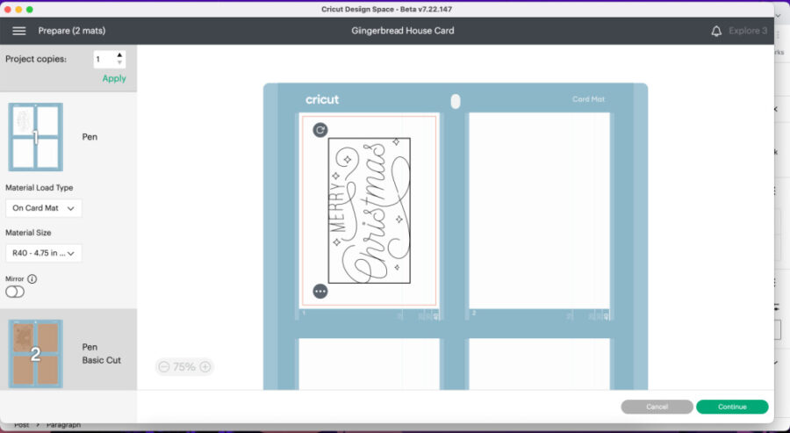Open the Material Load Type dropdown
Viewport: 790px width, 433px height.
pyautogui.click(x=43, y=208)
